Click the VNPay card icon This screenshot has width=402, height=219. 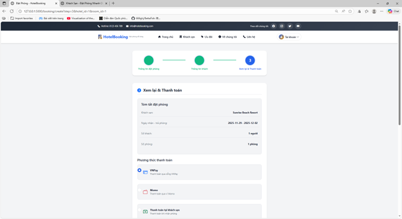click(145, 172)
